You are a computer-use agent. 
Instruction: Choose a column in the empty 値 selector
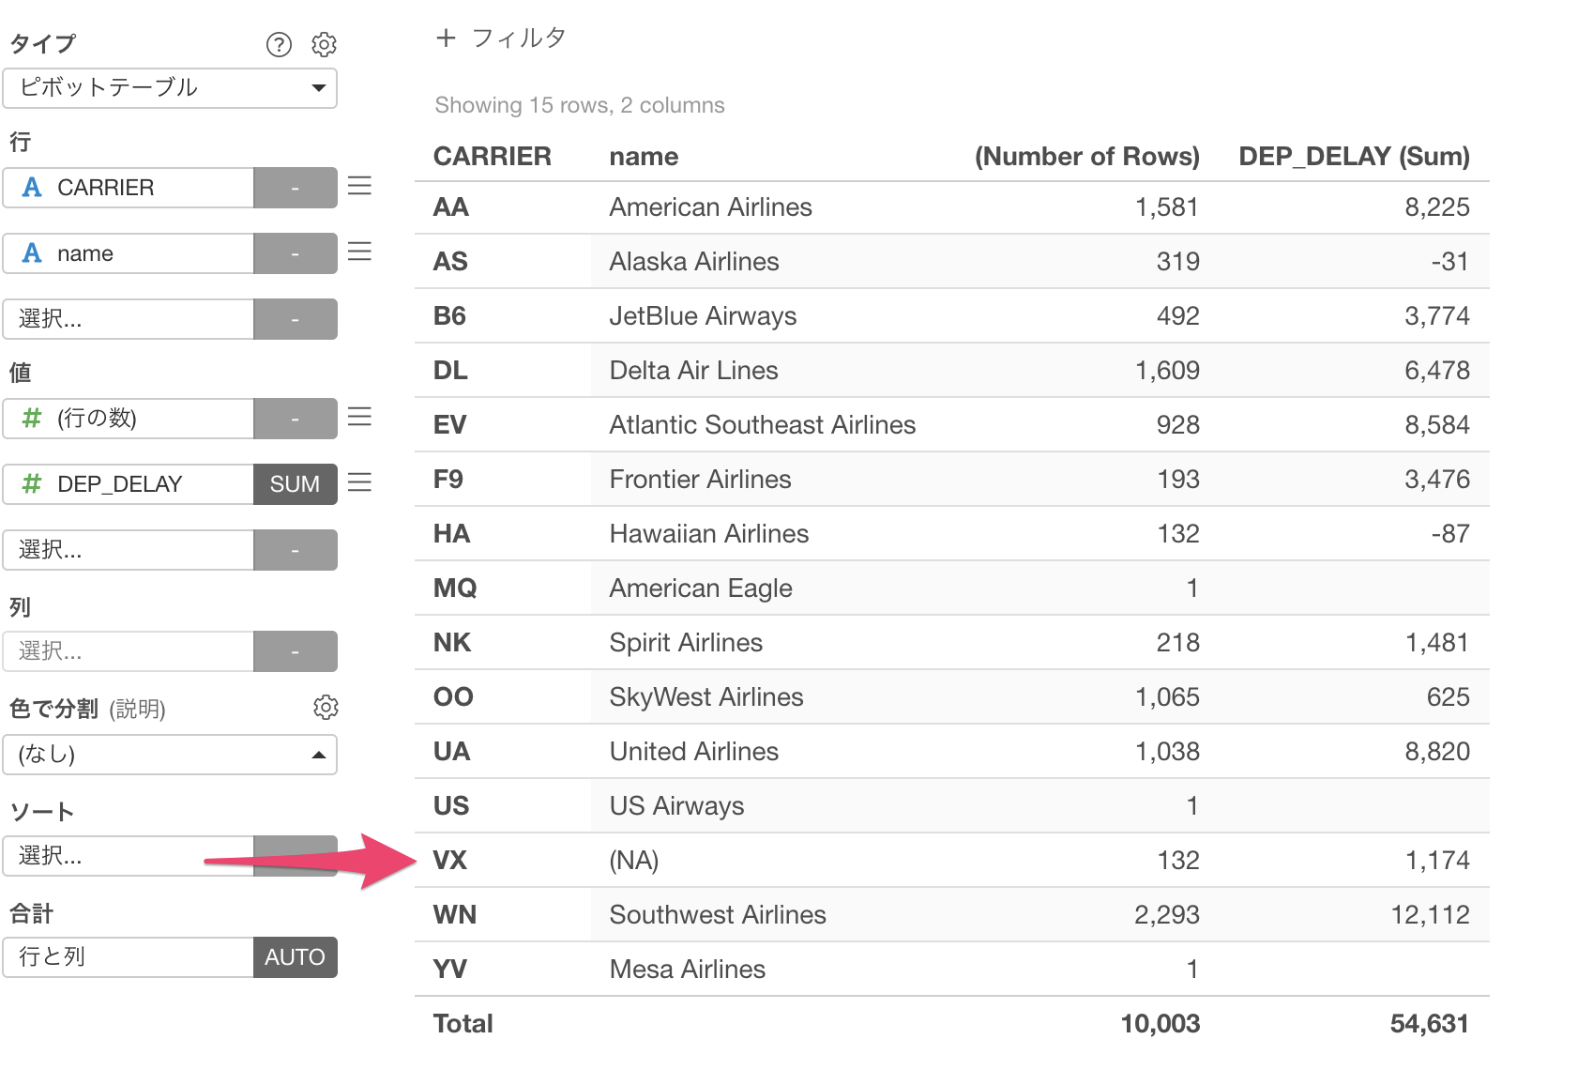tap(129, 550)
